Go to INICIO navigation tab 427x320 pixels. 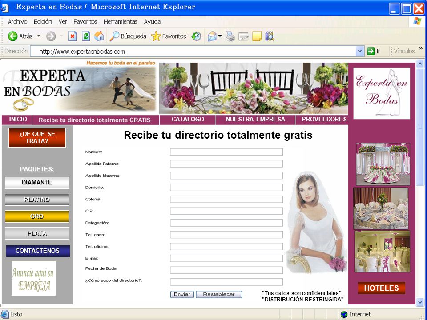tap(18, 120)
